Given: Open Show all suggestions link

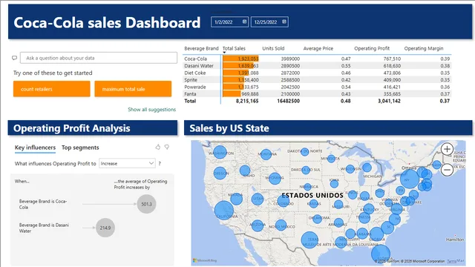Looking at the screenshot, I should pyautogui.click(x=151, y=109).
